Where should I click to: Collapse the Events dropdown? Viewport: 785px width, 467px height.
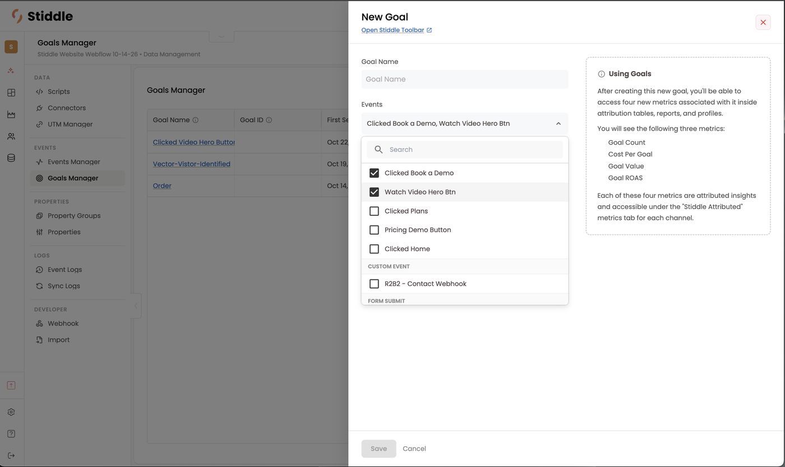(558, 124)
